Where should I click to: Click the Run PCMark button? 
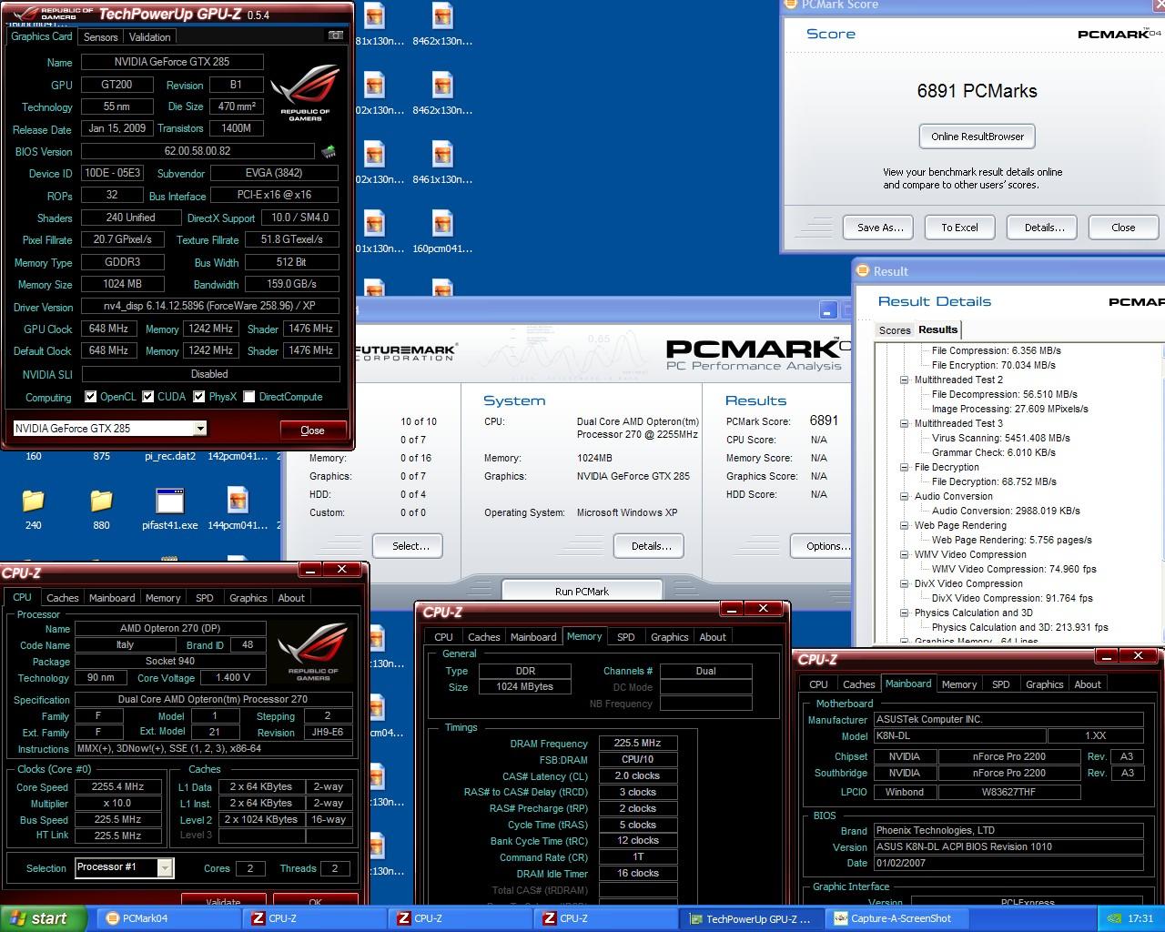point(582,591)
